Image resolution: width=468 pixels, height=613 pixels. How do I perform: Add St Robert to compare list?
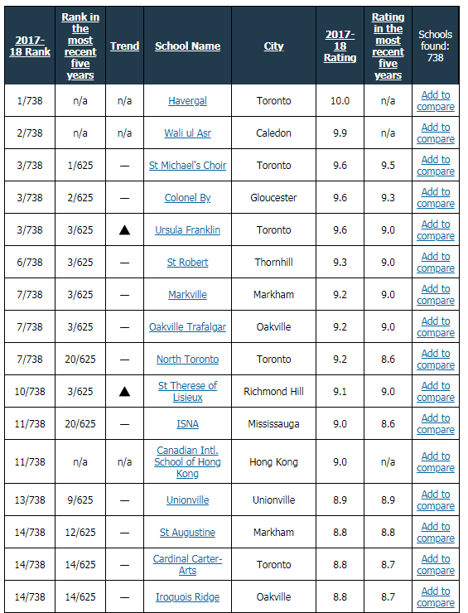pos(436,263)
